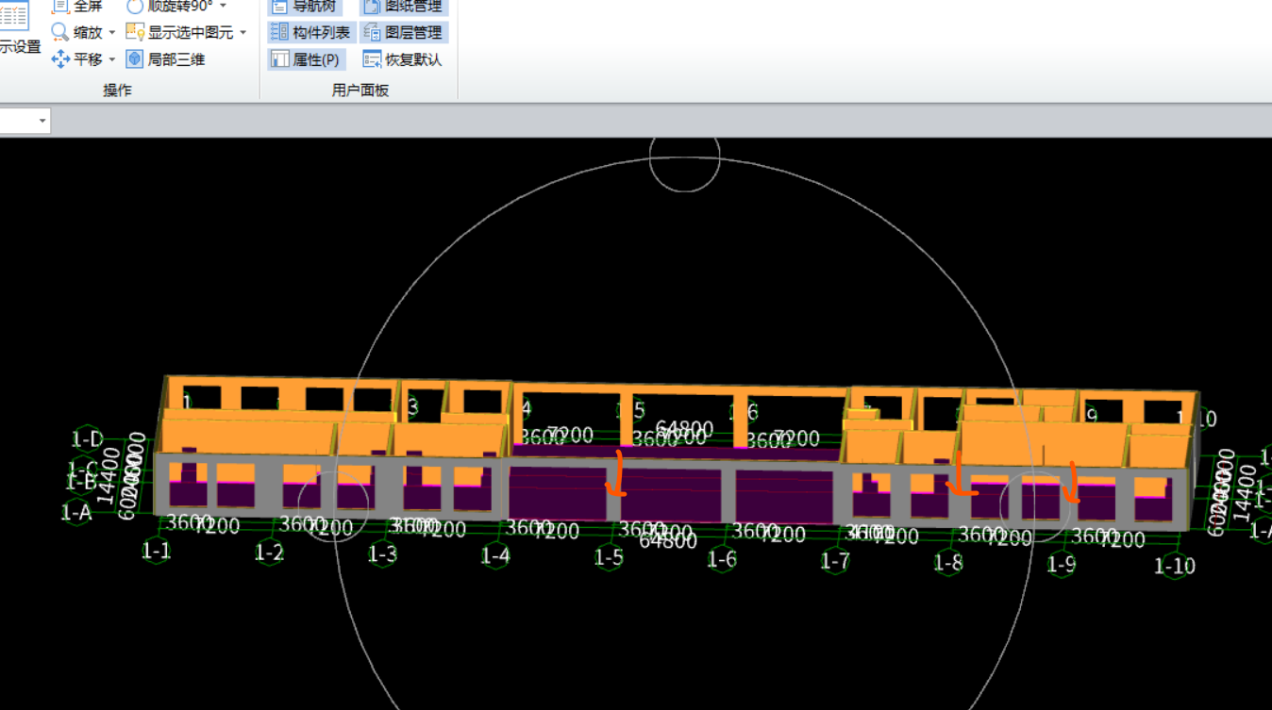Activate 局部三维 local 3D view

click(165, 59)
